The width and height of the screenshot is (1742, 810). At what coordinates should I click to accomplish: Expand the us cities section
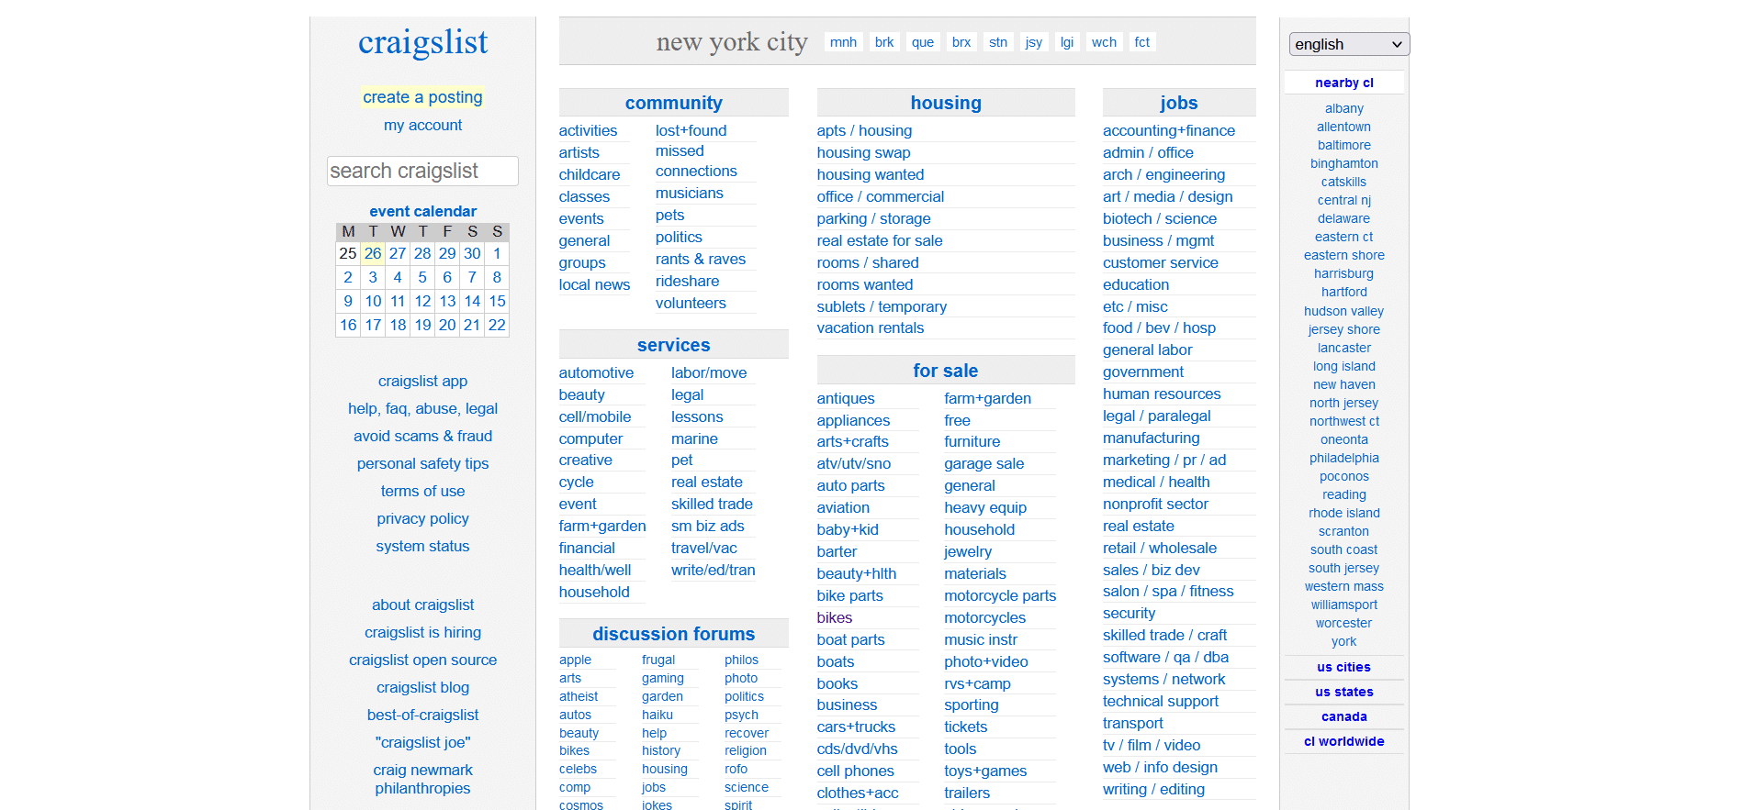tap(1343, 667)
